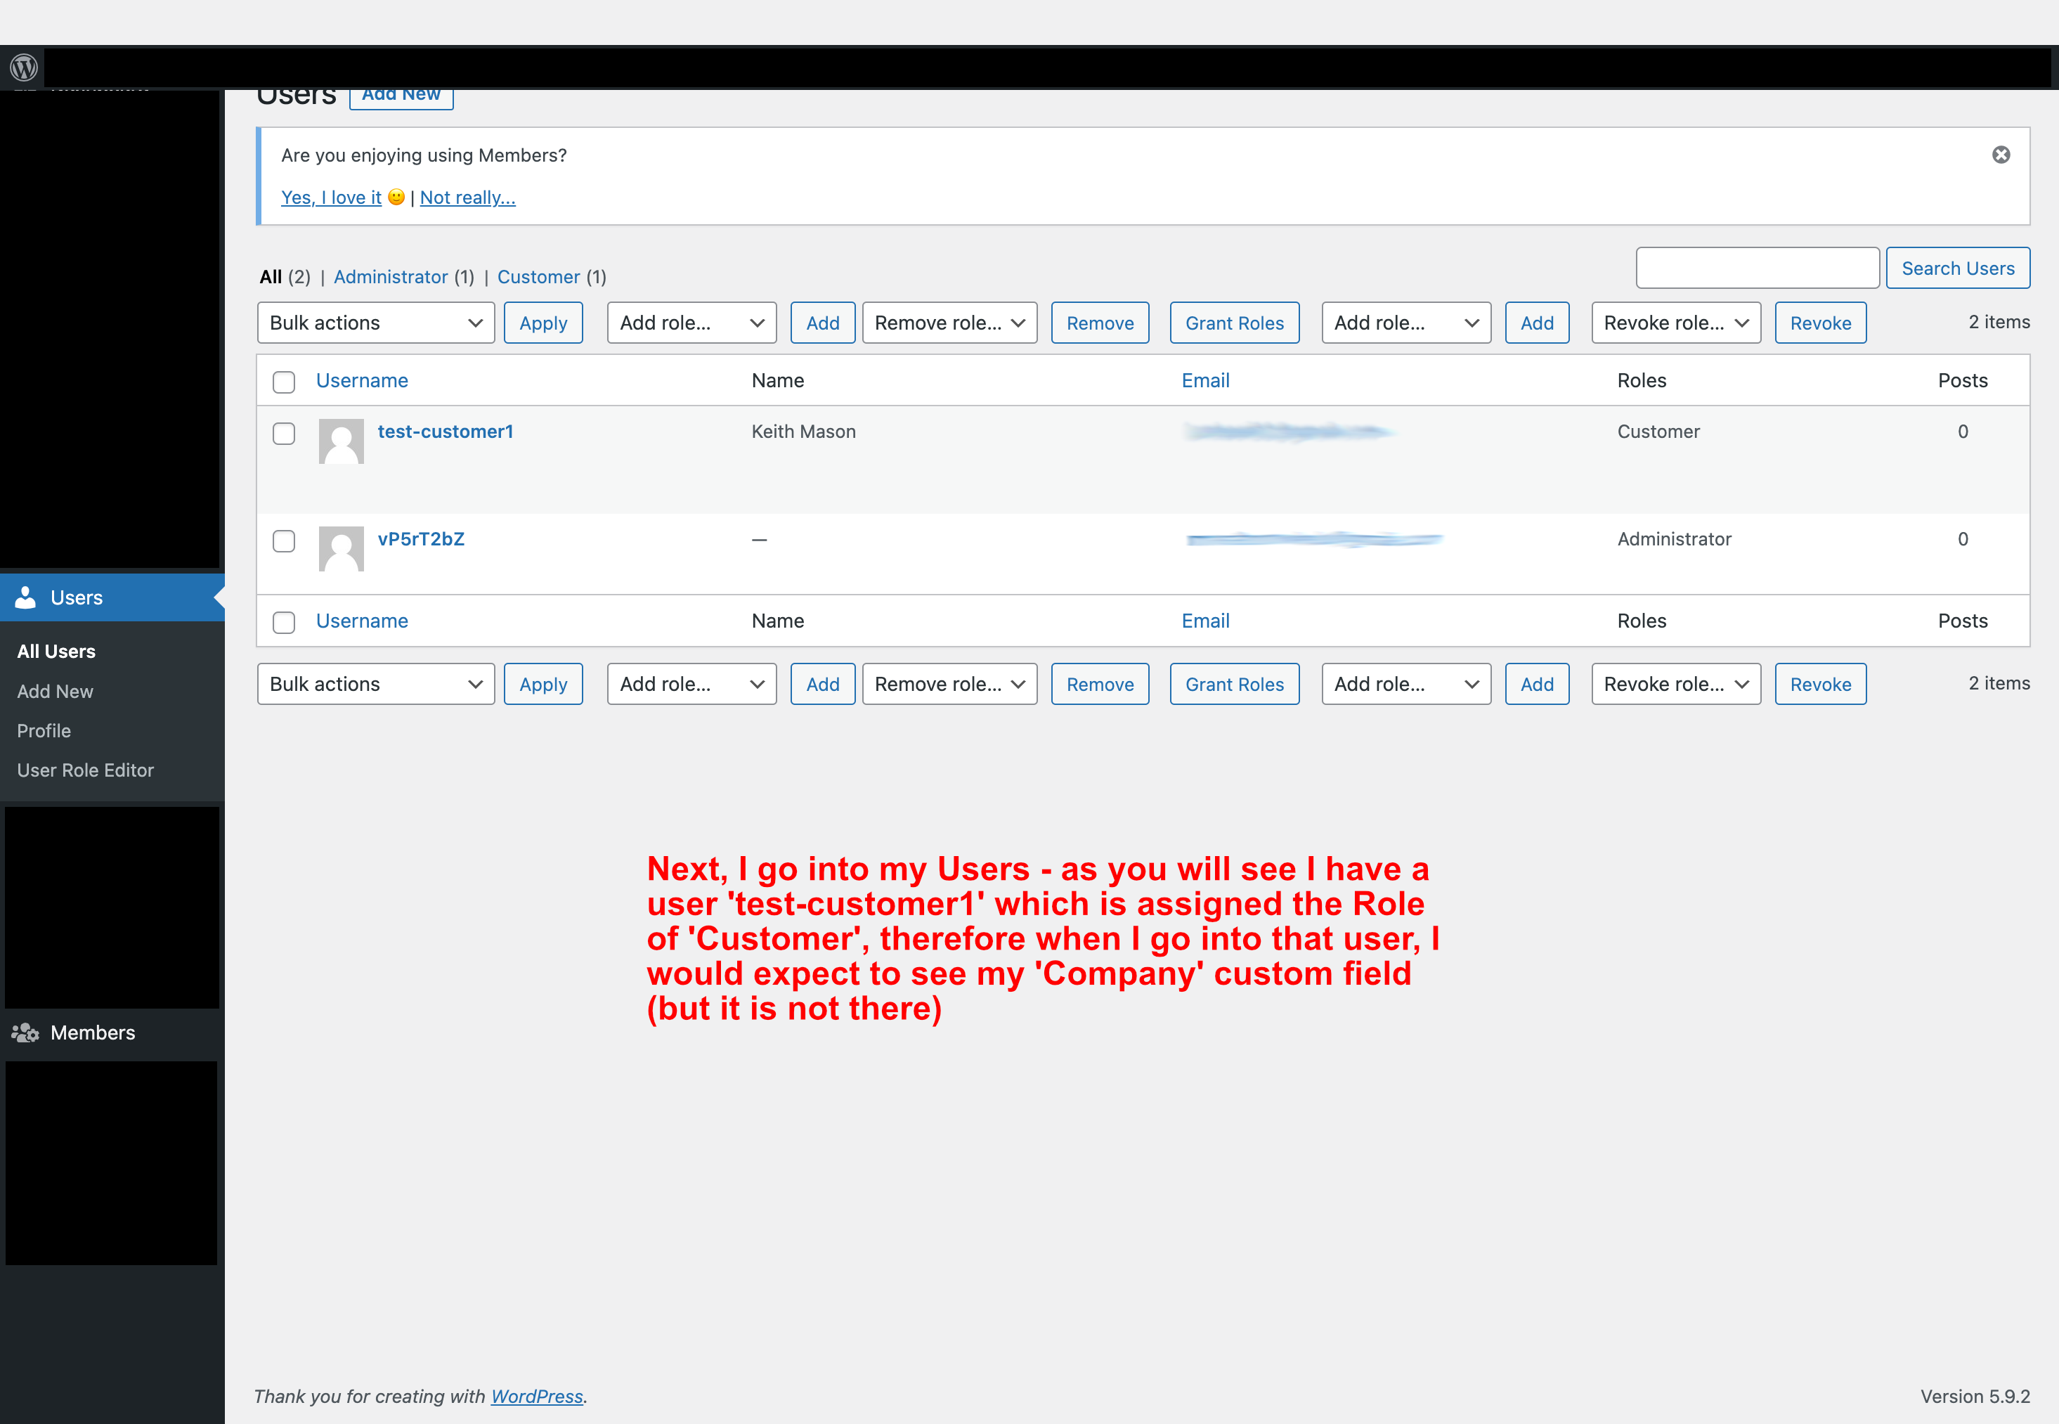Open top Bulk actions dropdown
Image resolution: width=2059 pixels, height=1424 pixels.
pyautogui.click(x=375, y=323)
